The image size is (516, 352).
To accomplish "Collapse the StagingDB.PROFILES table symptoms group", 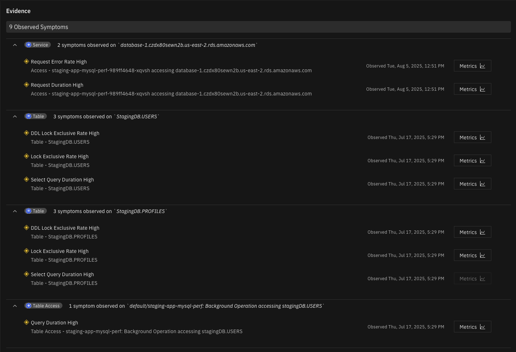I will point(15,211).
